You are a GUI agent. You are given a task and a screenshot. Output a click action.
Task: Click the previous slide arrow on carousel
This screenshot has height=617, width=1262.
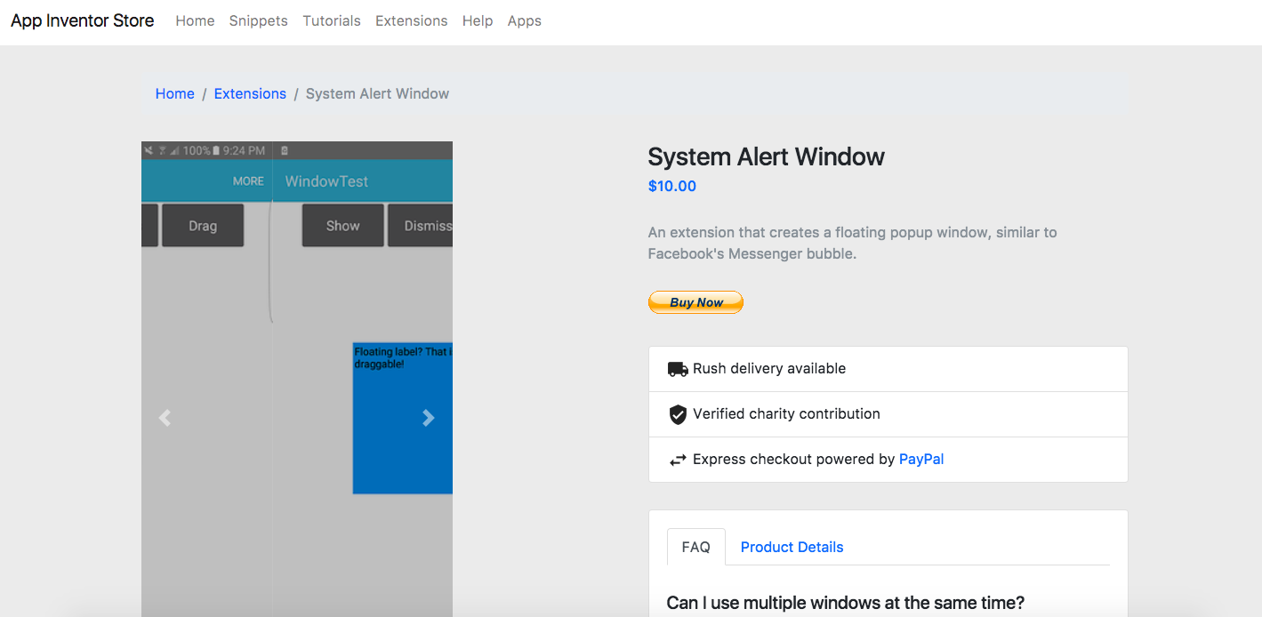coord(165,418)
